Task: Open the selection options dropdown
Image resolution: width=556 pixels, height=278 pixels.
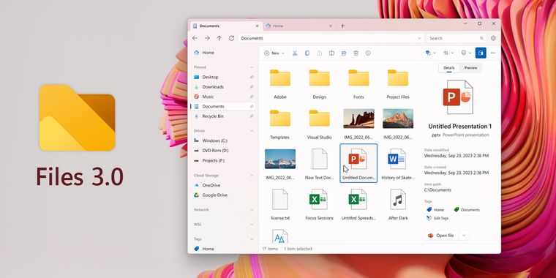Action: coord(430,53)
